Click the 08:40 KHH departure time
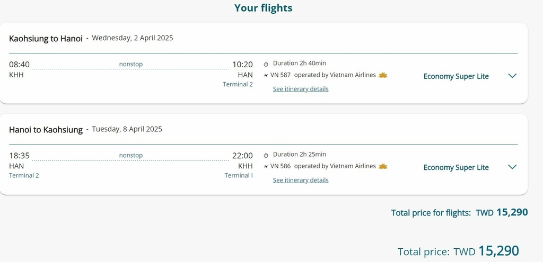 [20, 64]
